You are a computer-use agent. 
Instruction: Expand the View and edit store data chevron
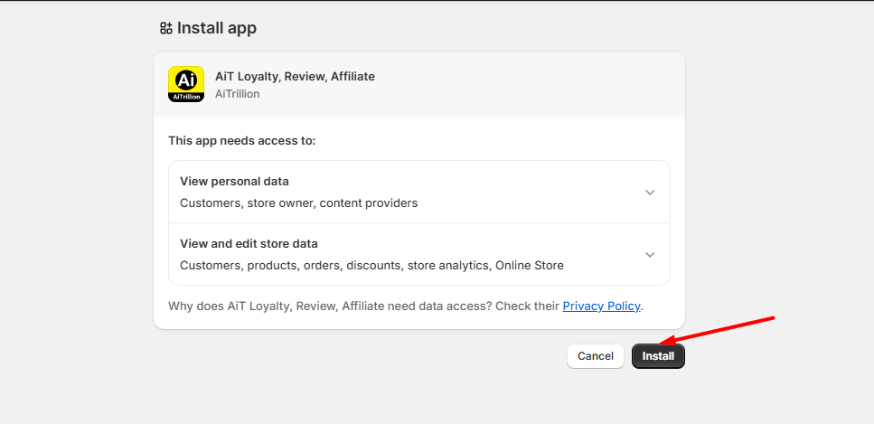[x=649, y=255]
